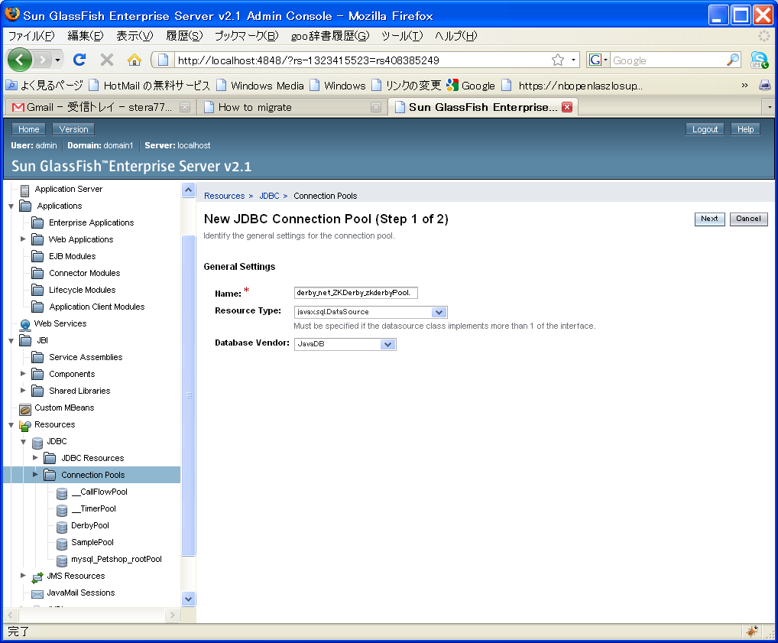Viewport: 778px width, 643px height.
Task: Click the Cancel button
Action: pos(748,219)
